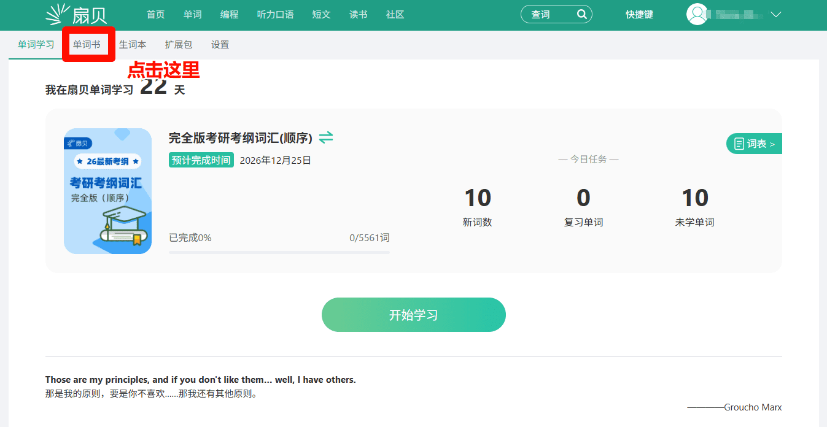Open the 首页 nav item

(x=156, y=15)
